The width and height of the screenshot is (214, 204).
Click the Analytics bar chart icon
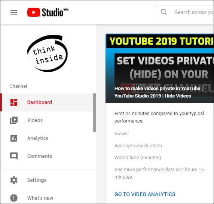click(x=14, y=138)
